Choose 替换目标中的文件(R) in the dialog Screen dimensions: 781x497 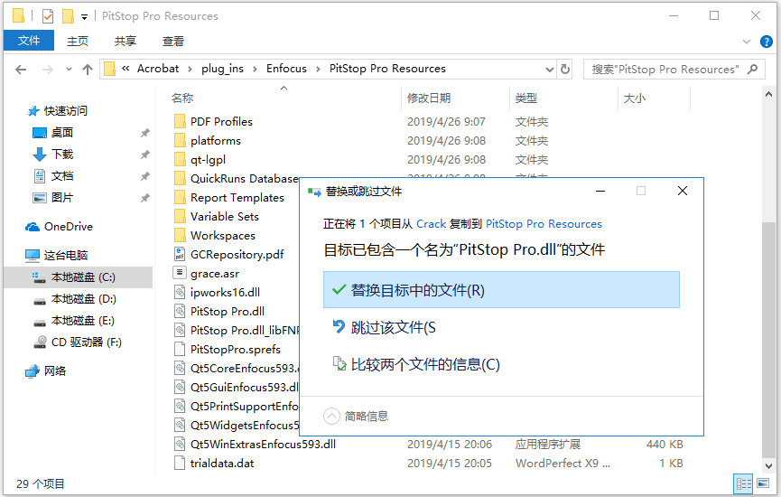pos(501,290)
